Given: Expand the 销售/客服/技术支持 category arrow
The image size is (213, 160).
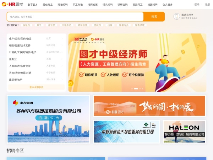Looking at the screenshot, I should click(x=62, y=45).
